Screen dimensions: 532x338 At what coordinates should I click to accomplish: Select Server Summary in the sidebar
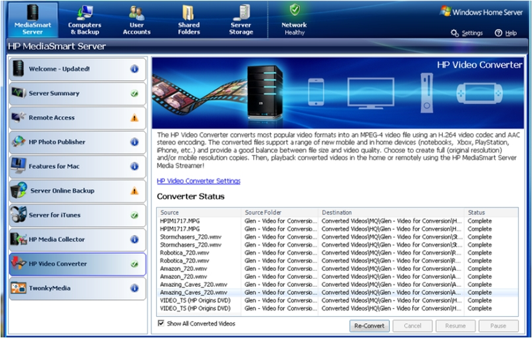78,94
